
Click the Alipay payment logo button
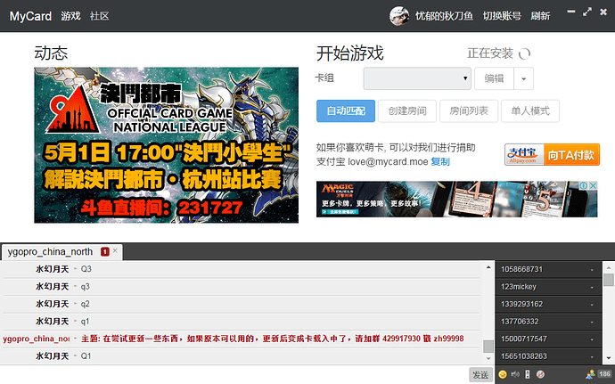[x=523, y=154]
